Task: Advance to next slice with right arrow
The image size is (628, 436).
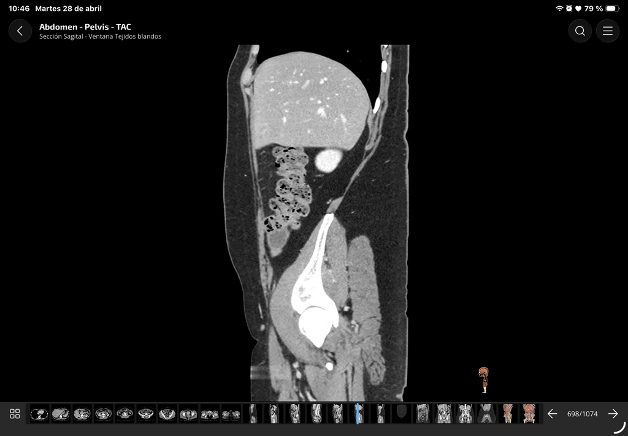Action: tap(613, 413)
